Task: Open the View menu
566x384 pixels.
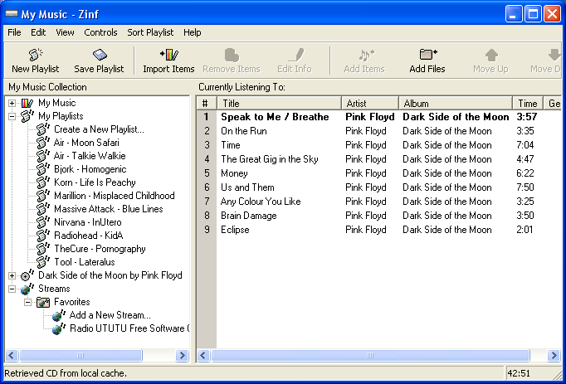Action: (x=65, y=32)
